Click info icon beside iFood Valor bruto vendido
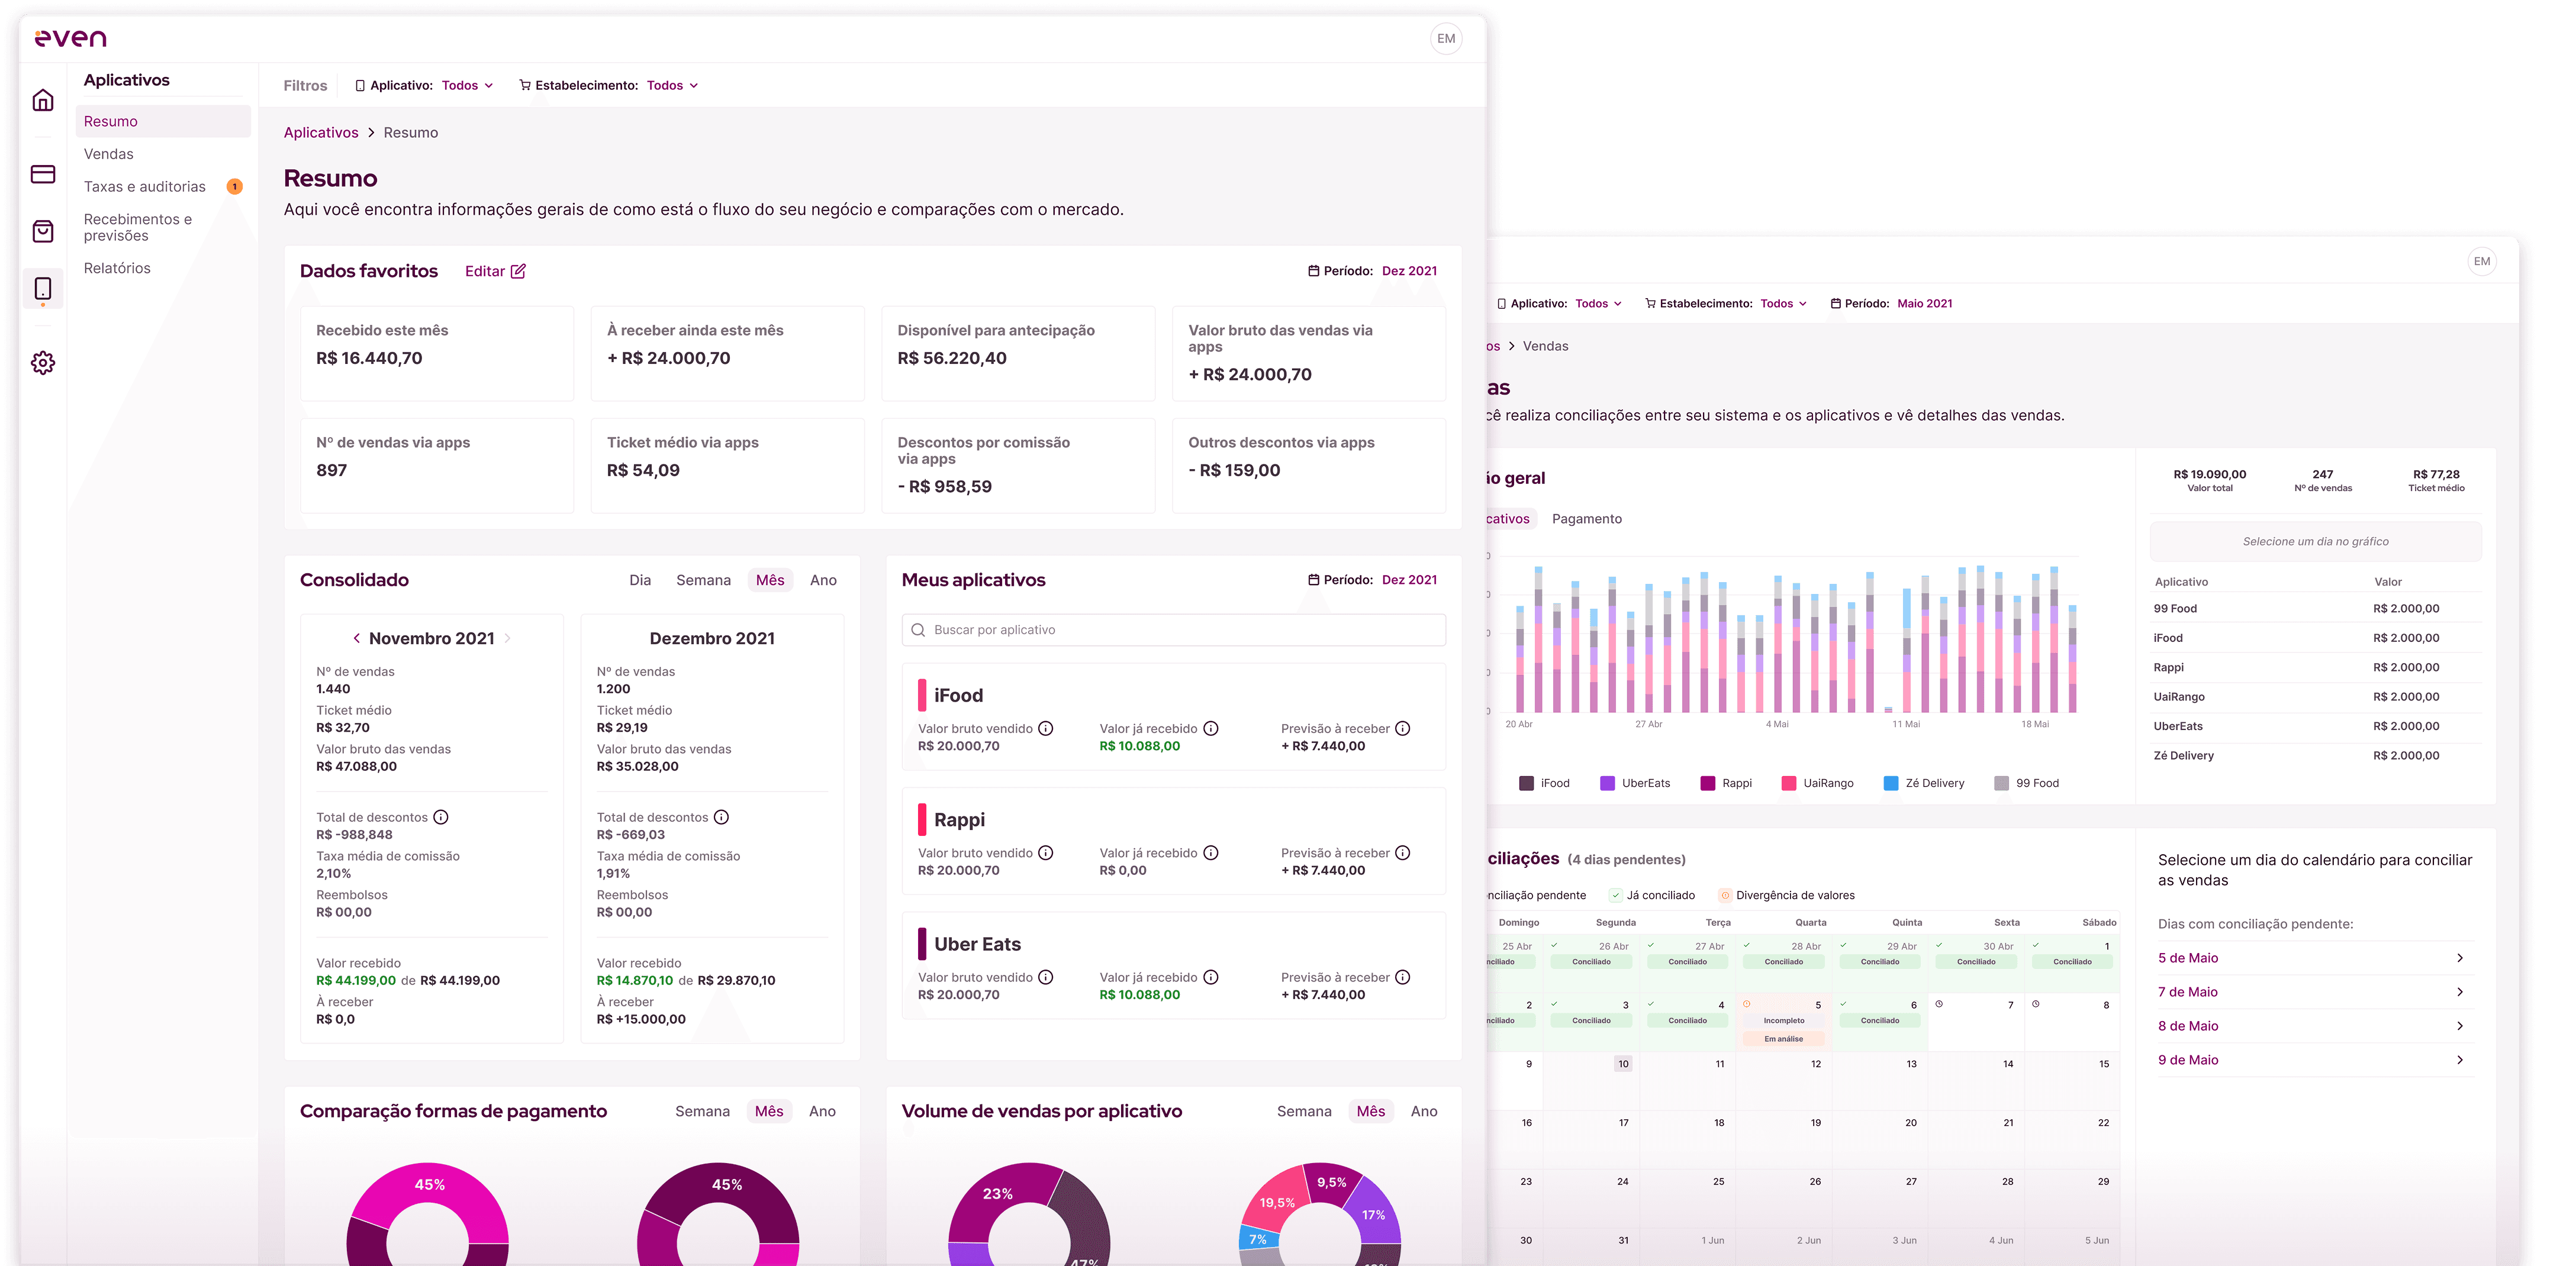This screenshot has height=1266, width=2576. point(1045,728)
